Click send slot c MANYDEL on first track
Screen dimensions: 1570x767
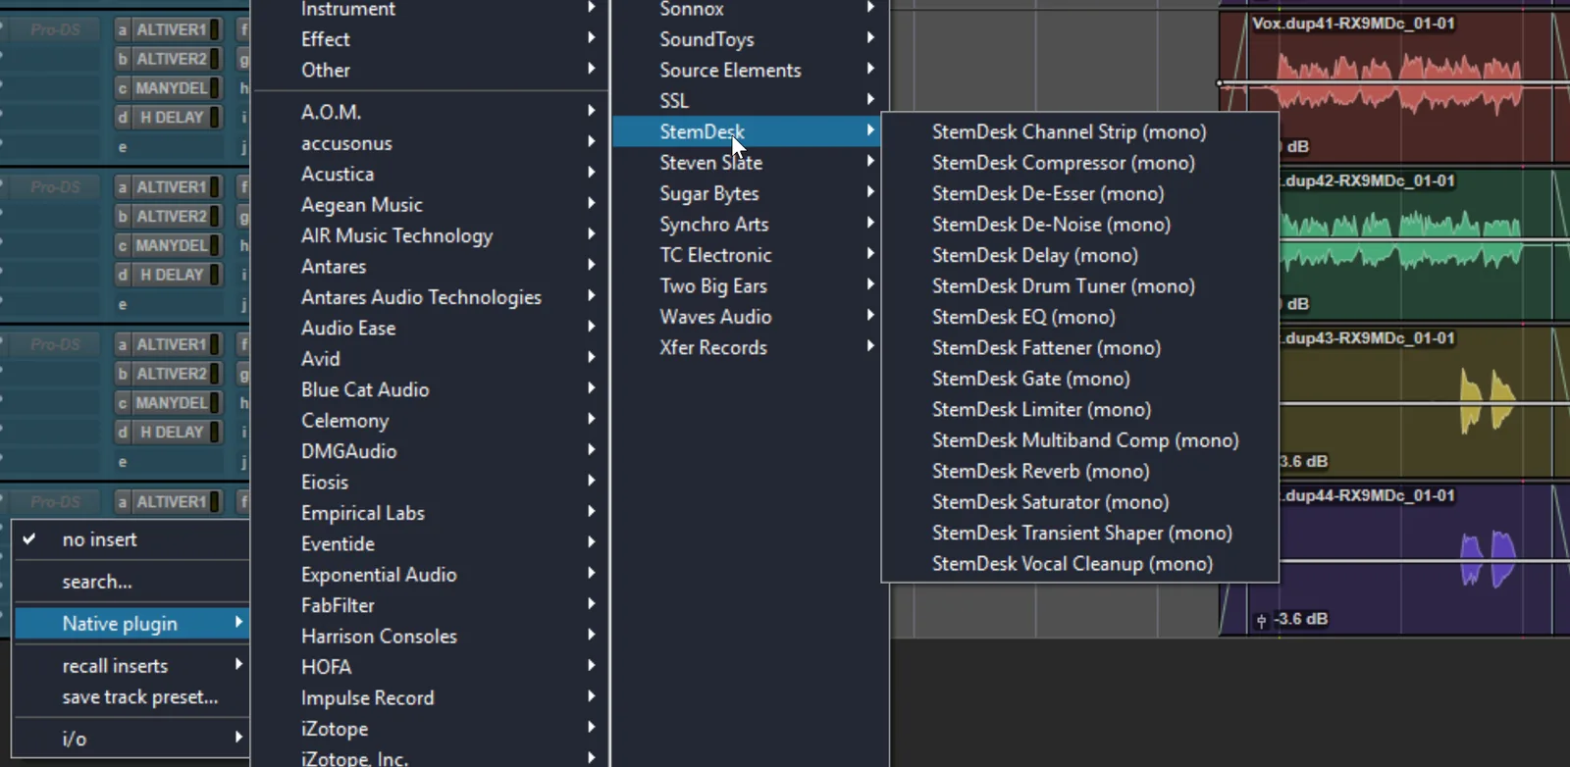(x=168, y=88)
